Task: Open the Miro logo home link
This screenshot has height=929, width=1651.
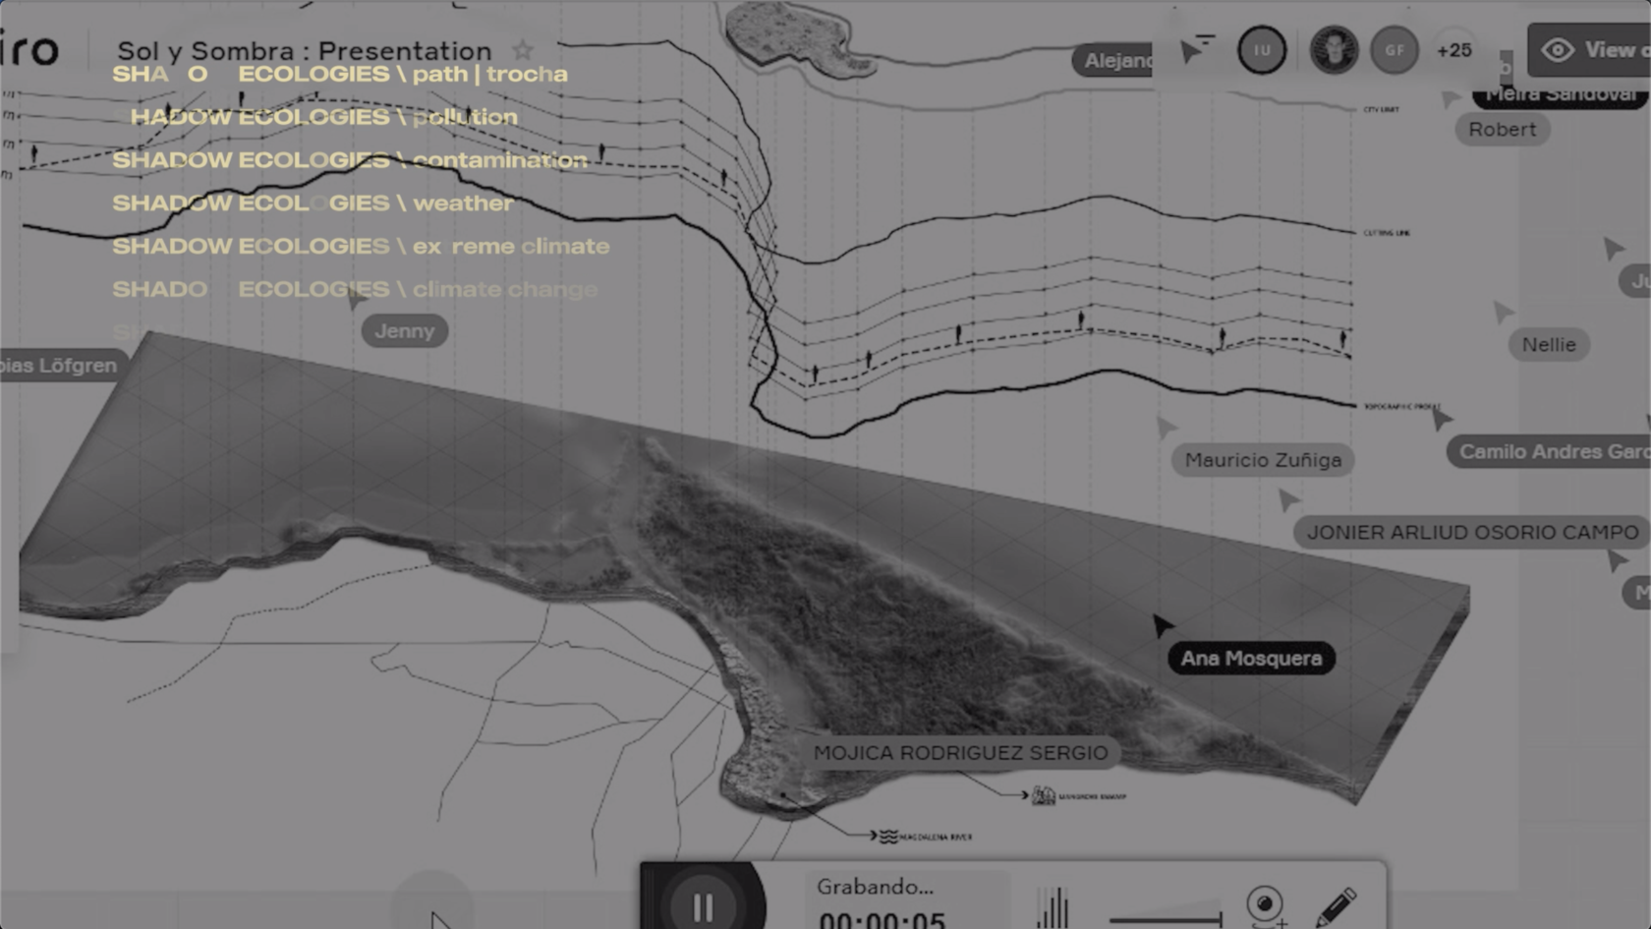Action: 29,49
